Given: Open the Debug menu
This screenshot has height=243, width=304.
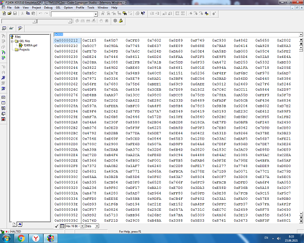Looking at the screenshot, I should click(x=48, y=8).
